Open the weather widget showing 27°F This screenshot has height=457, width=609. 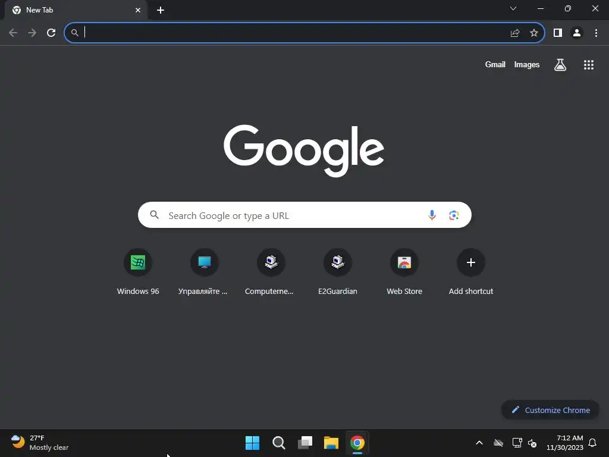click(40, 443)
